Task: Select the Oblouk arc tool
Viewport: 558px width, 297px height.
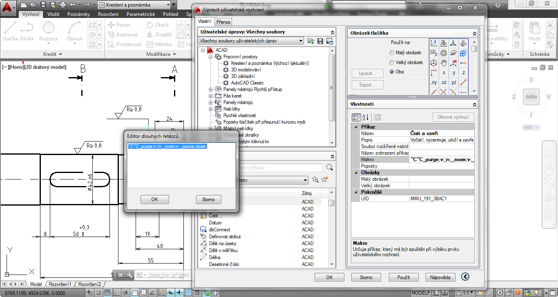Action: (x=75, y=32)
